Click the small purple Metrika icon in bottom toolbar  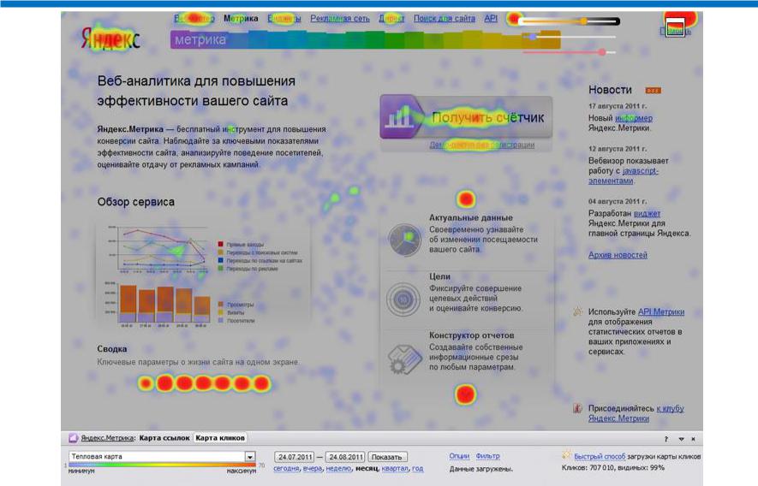click(x=73, y=438)
